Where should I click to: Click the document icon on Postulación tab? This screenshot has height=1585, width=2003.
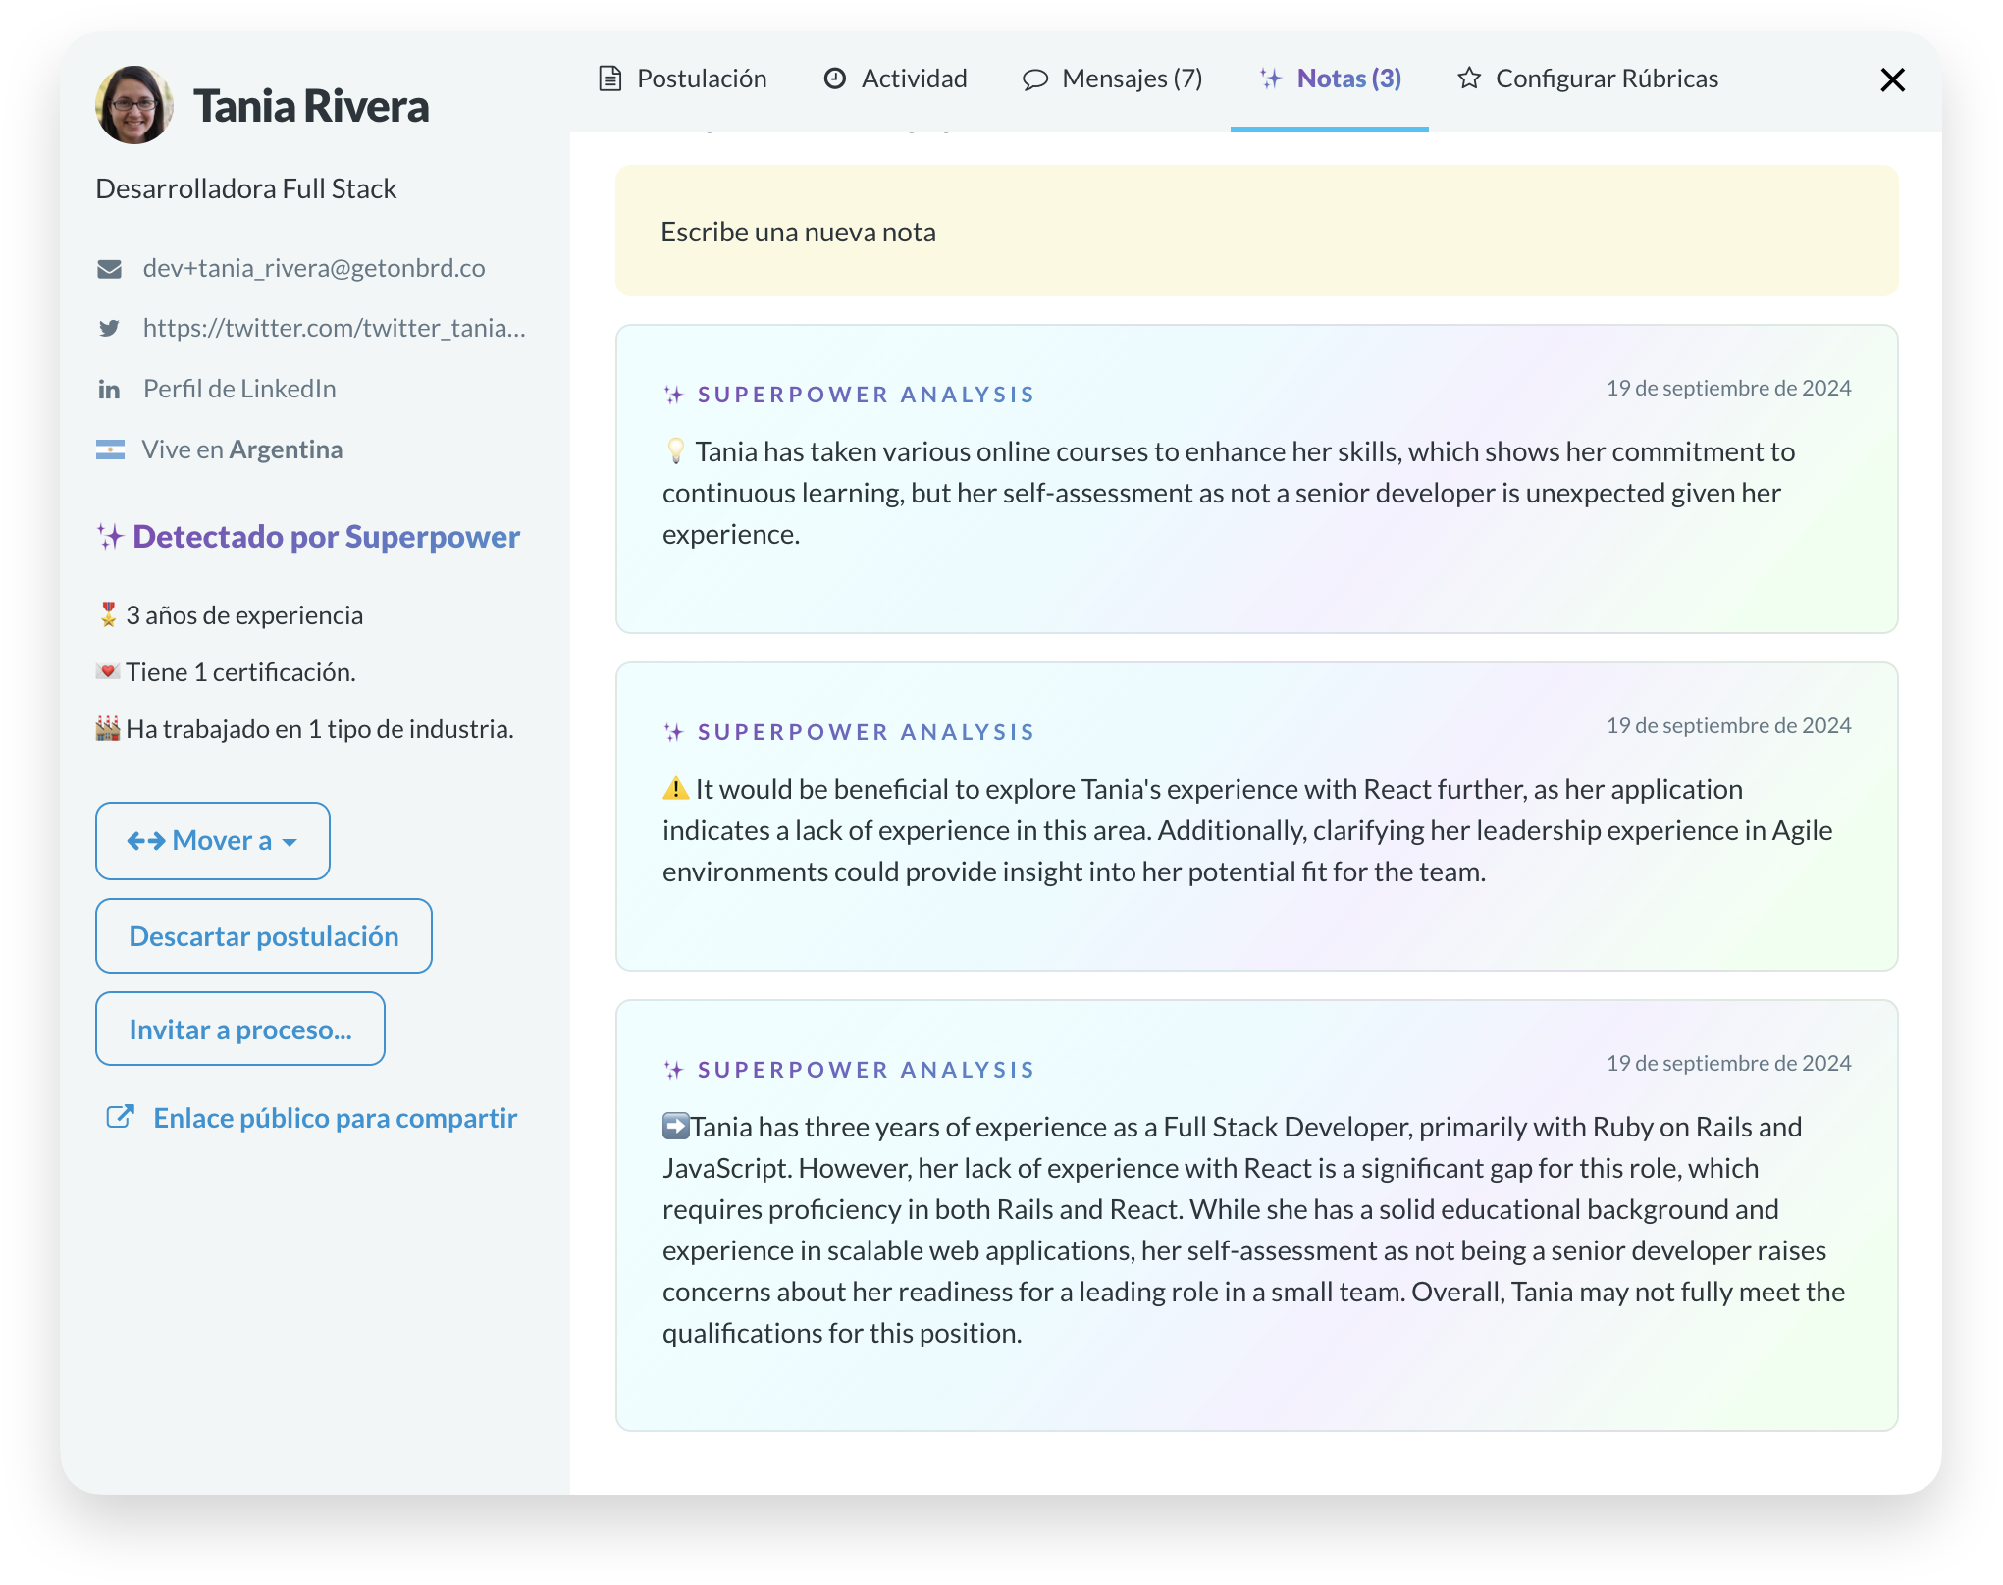610,79
